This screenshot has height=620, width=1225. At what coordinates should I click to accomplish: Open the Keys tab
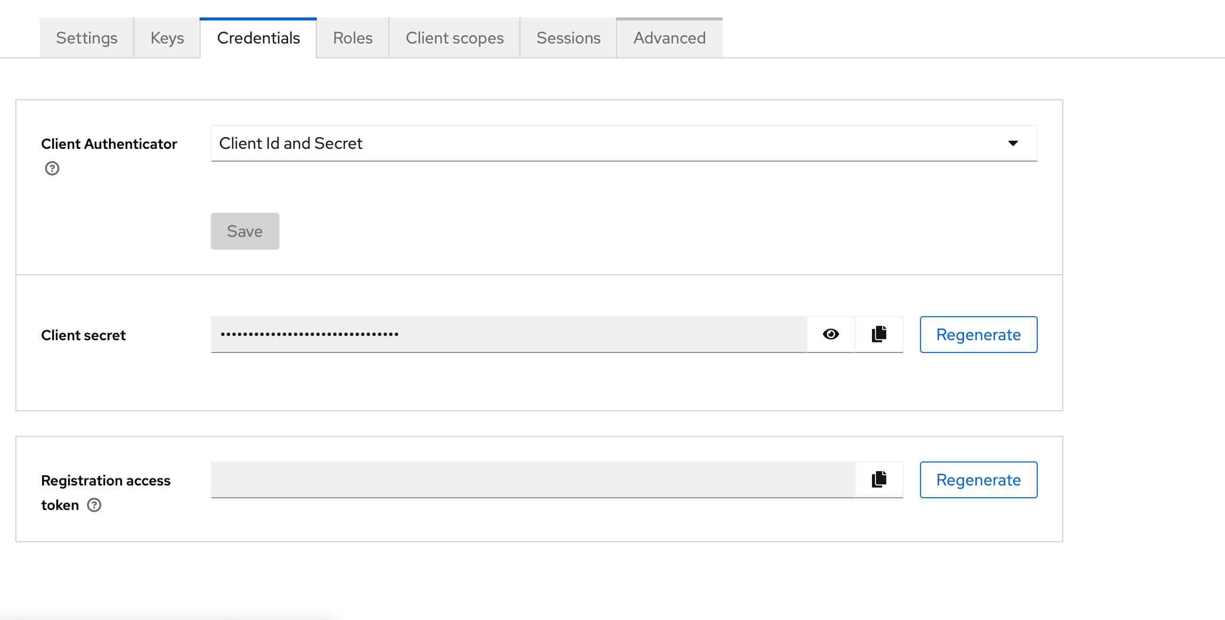(166, 37)
